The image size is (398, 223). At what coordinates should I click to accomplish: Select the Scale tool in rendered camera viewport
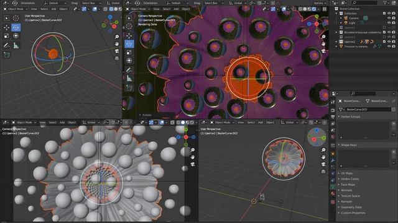tap(129, 52)
